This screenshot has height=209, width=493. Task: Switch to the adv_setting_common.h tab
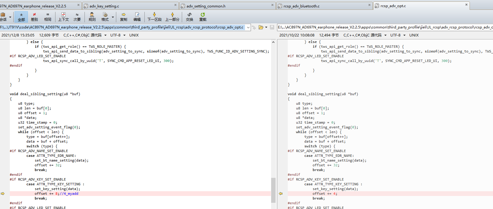tap(228, 6)
